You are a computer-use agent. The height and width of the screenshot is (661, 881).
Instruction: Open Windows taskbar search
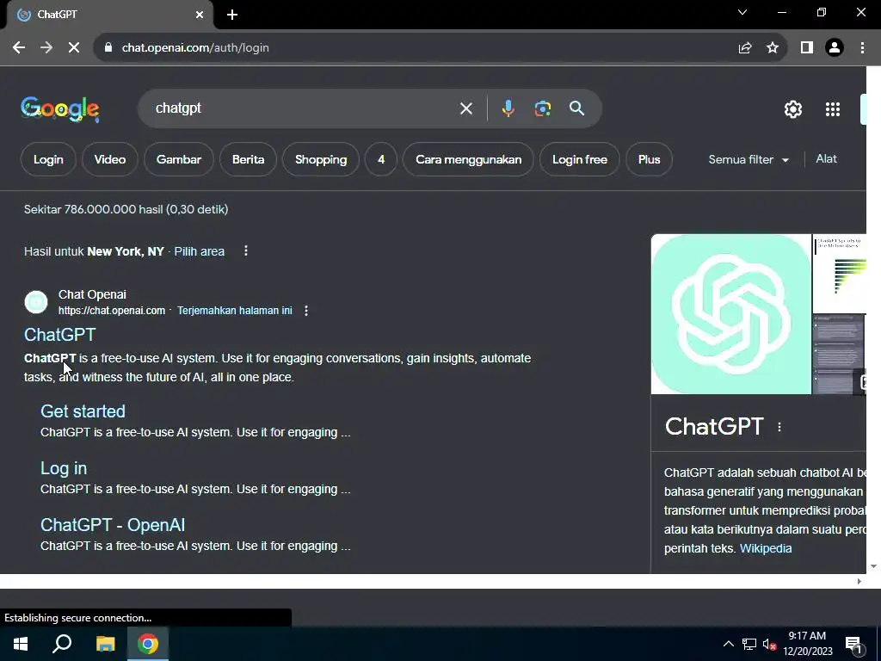(62, 644)
